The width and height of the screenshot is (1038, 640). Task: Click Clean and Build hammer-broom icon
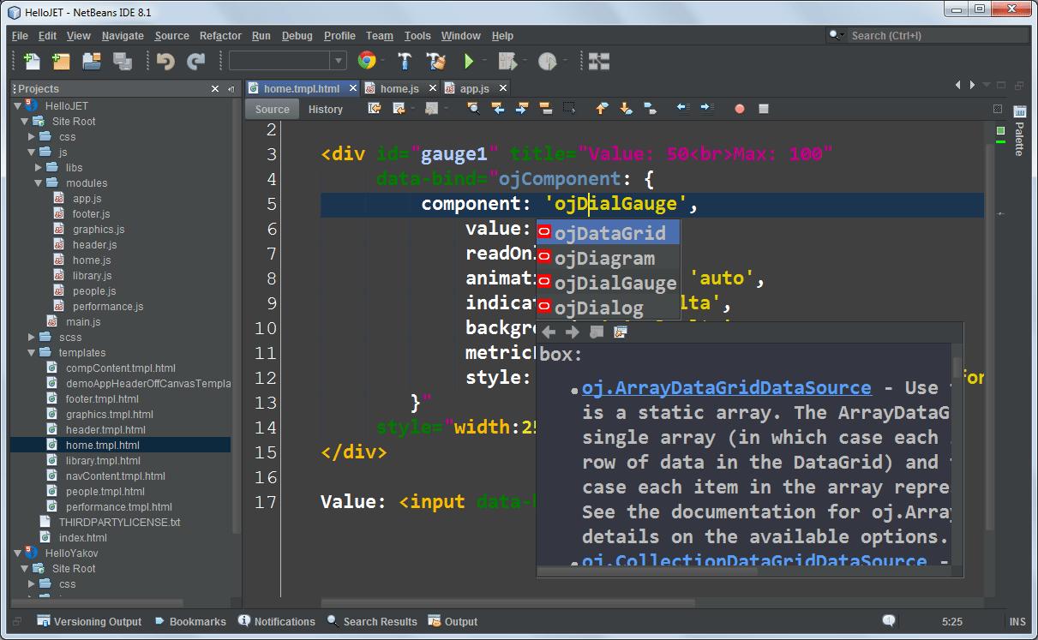coord(436,61)
